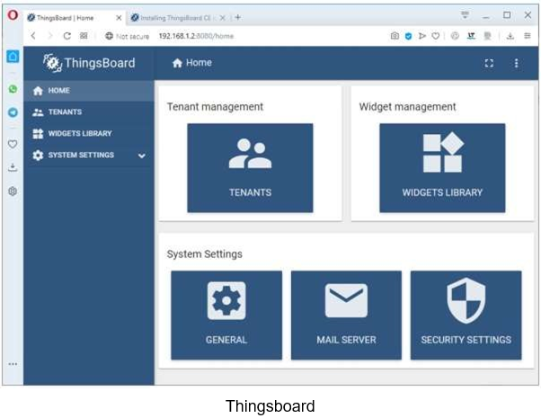Open the Tenants card in Tenant management
Image resolution: width=541 pixels, height=418 pixels.
[x=250, y=168]
